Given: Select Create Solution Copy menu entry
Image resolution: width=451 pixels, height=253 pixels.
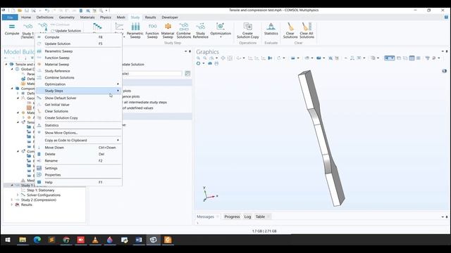Looking at the screenshot, I should coord(78,118).
